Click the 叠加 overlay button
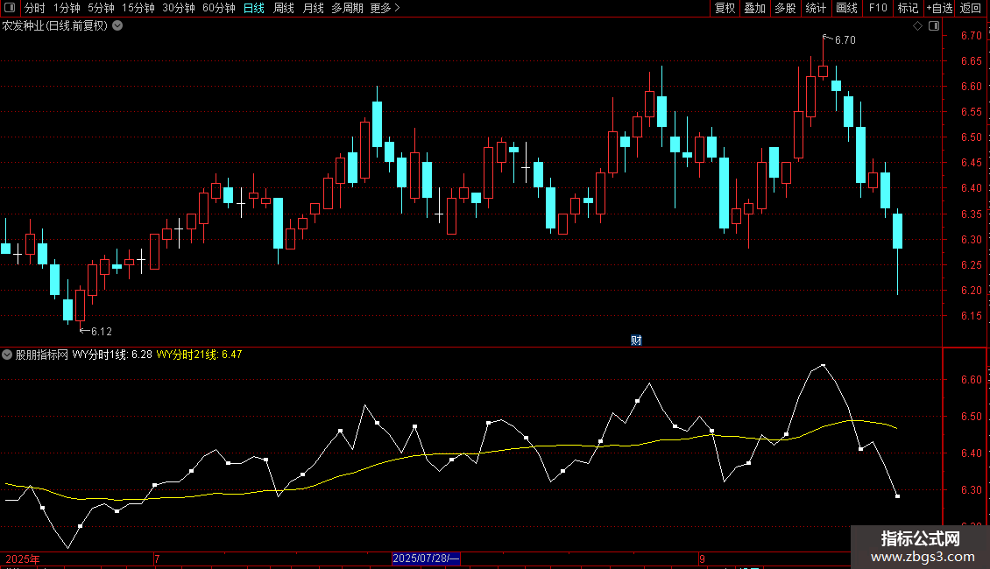 coord(754,8)
